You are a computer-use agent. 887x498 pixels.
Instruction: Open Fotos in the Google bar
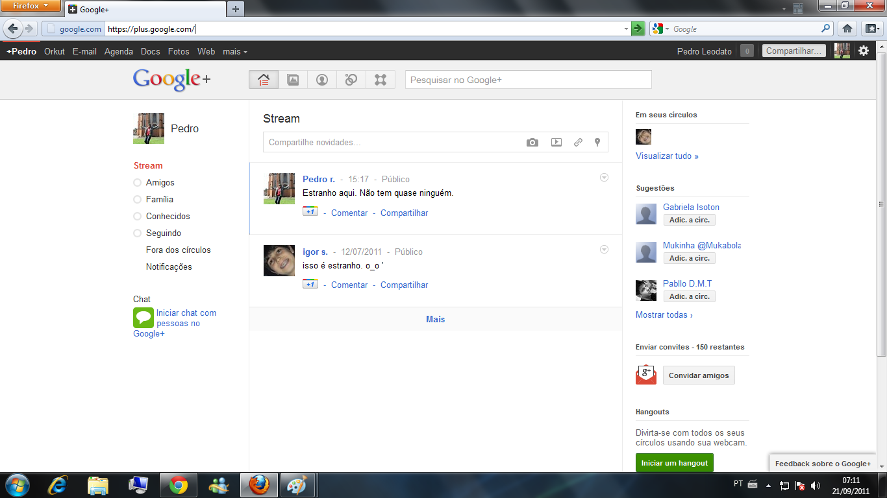179,51
